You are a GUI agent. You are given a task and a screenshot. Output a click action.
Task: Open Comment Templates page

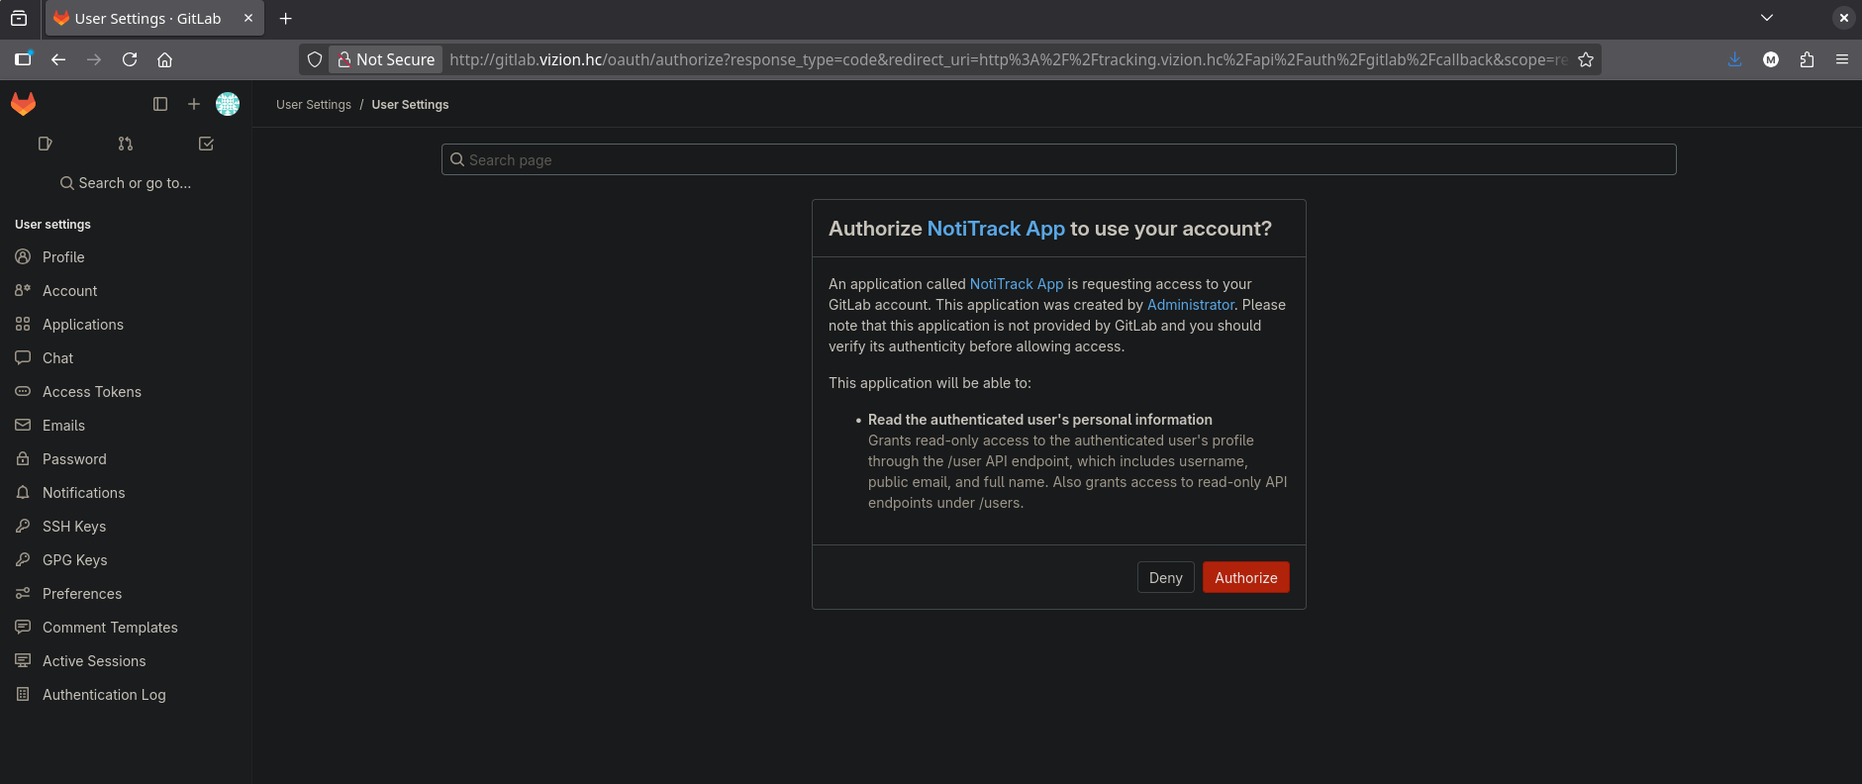(126, 628)
